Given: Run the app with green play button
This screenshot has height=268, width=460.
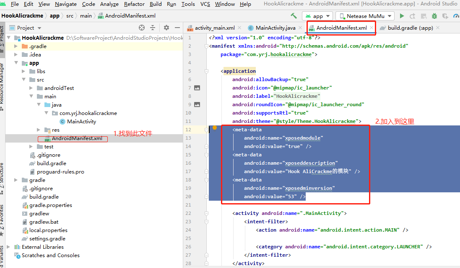Looking at the screenshot, I should (402, 16).
